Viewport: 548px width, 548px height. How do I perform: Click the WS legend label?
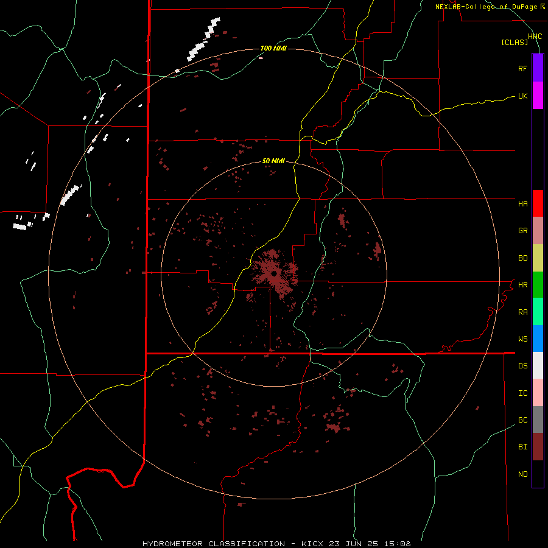click(522, 339)
